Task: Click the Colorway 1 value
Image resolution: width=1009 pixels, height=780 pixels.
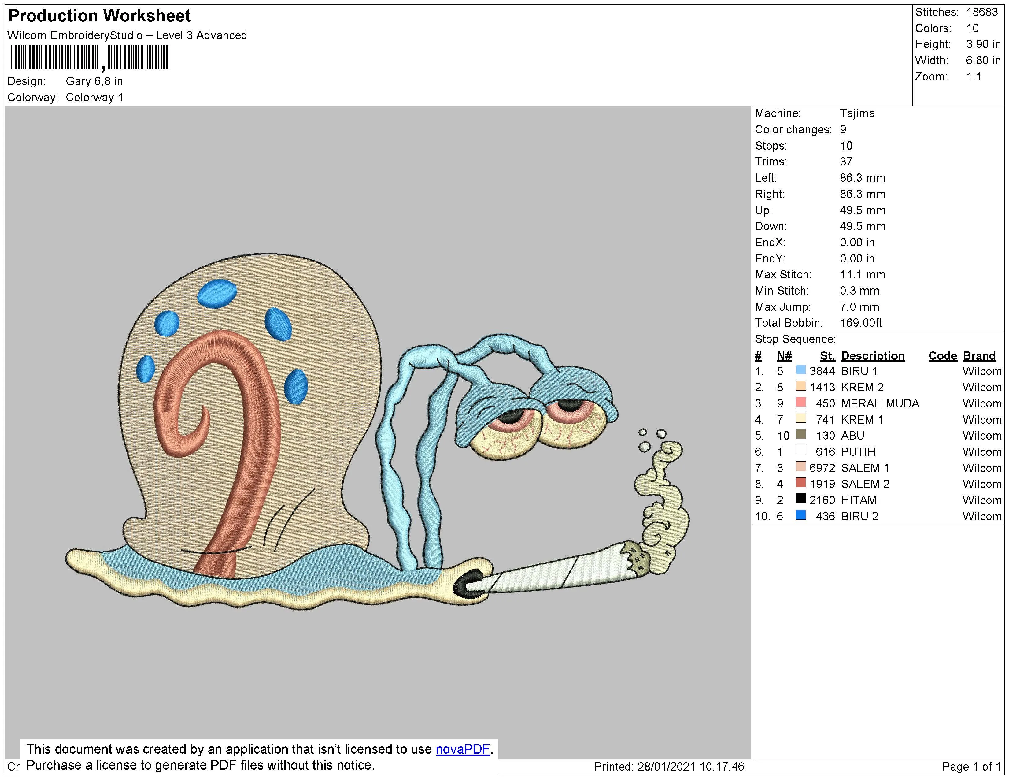Action: [x=94, y=98]
